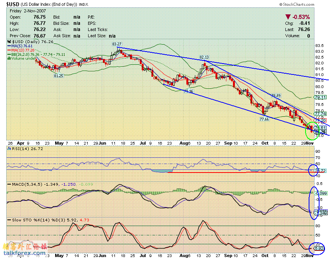The height and width of the screenshot is (259, 330).
Task: Click the Chg value -0.41
Action: point(304,23)
